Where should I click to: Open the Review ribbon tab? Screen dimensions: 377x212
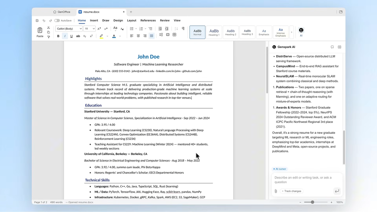164,20
